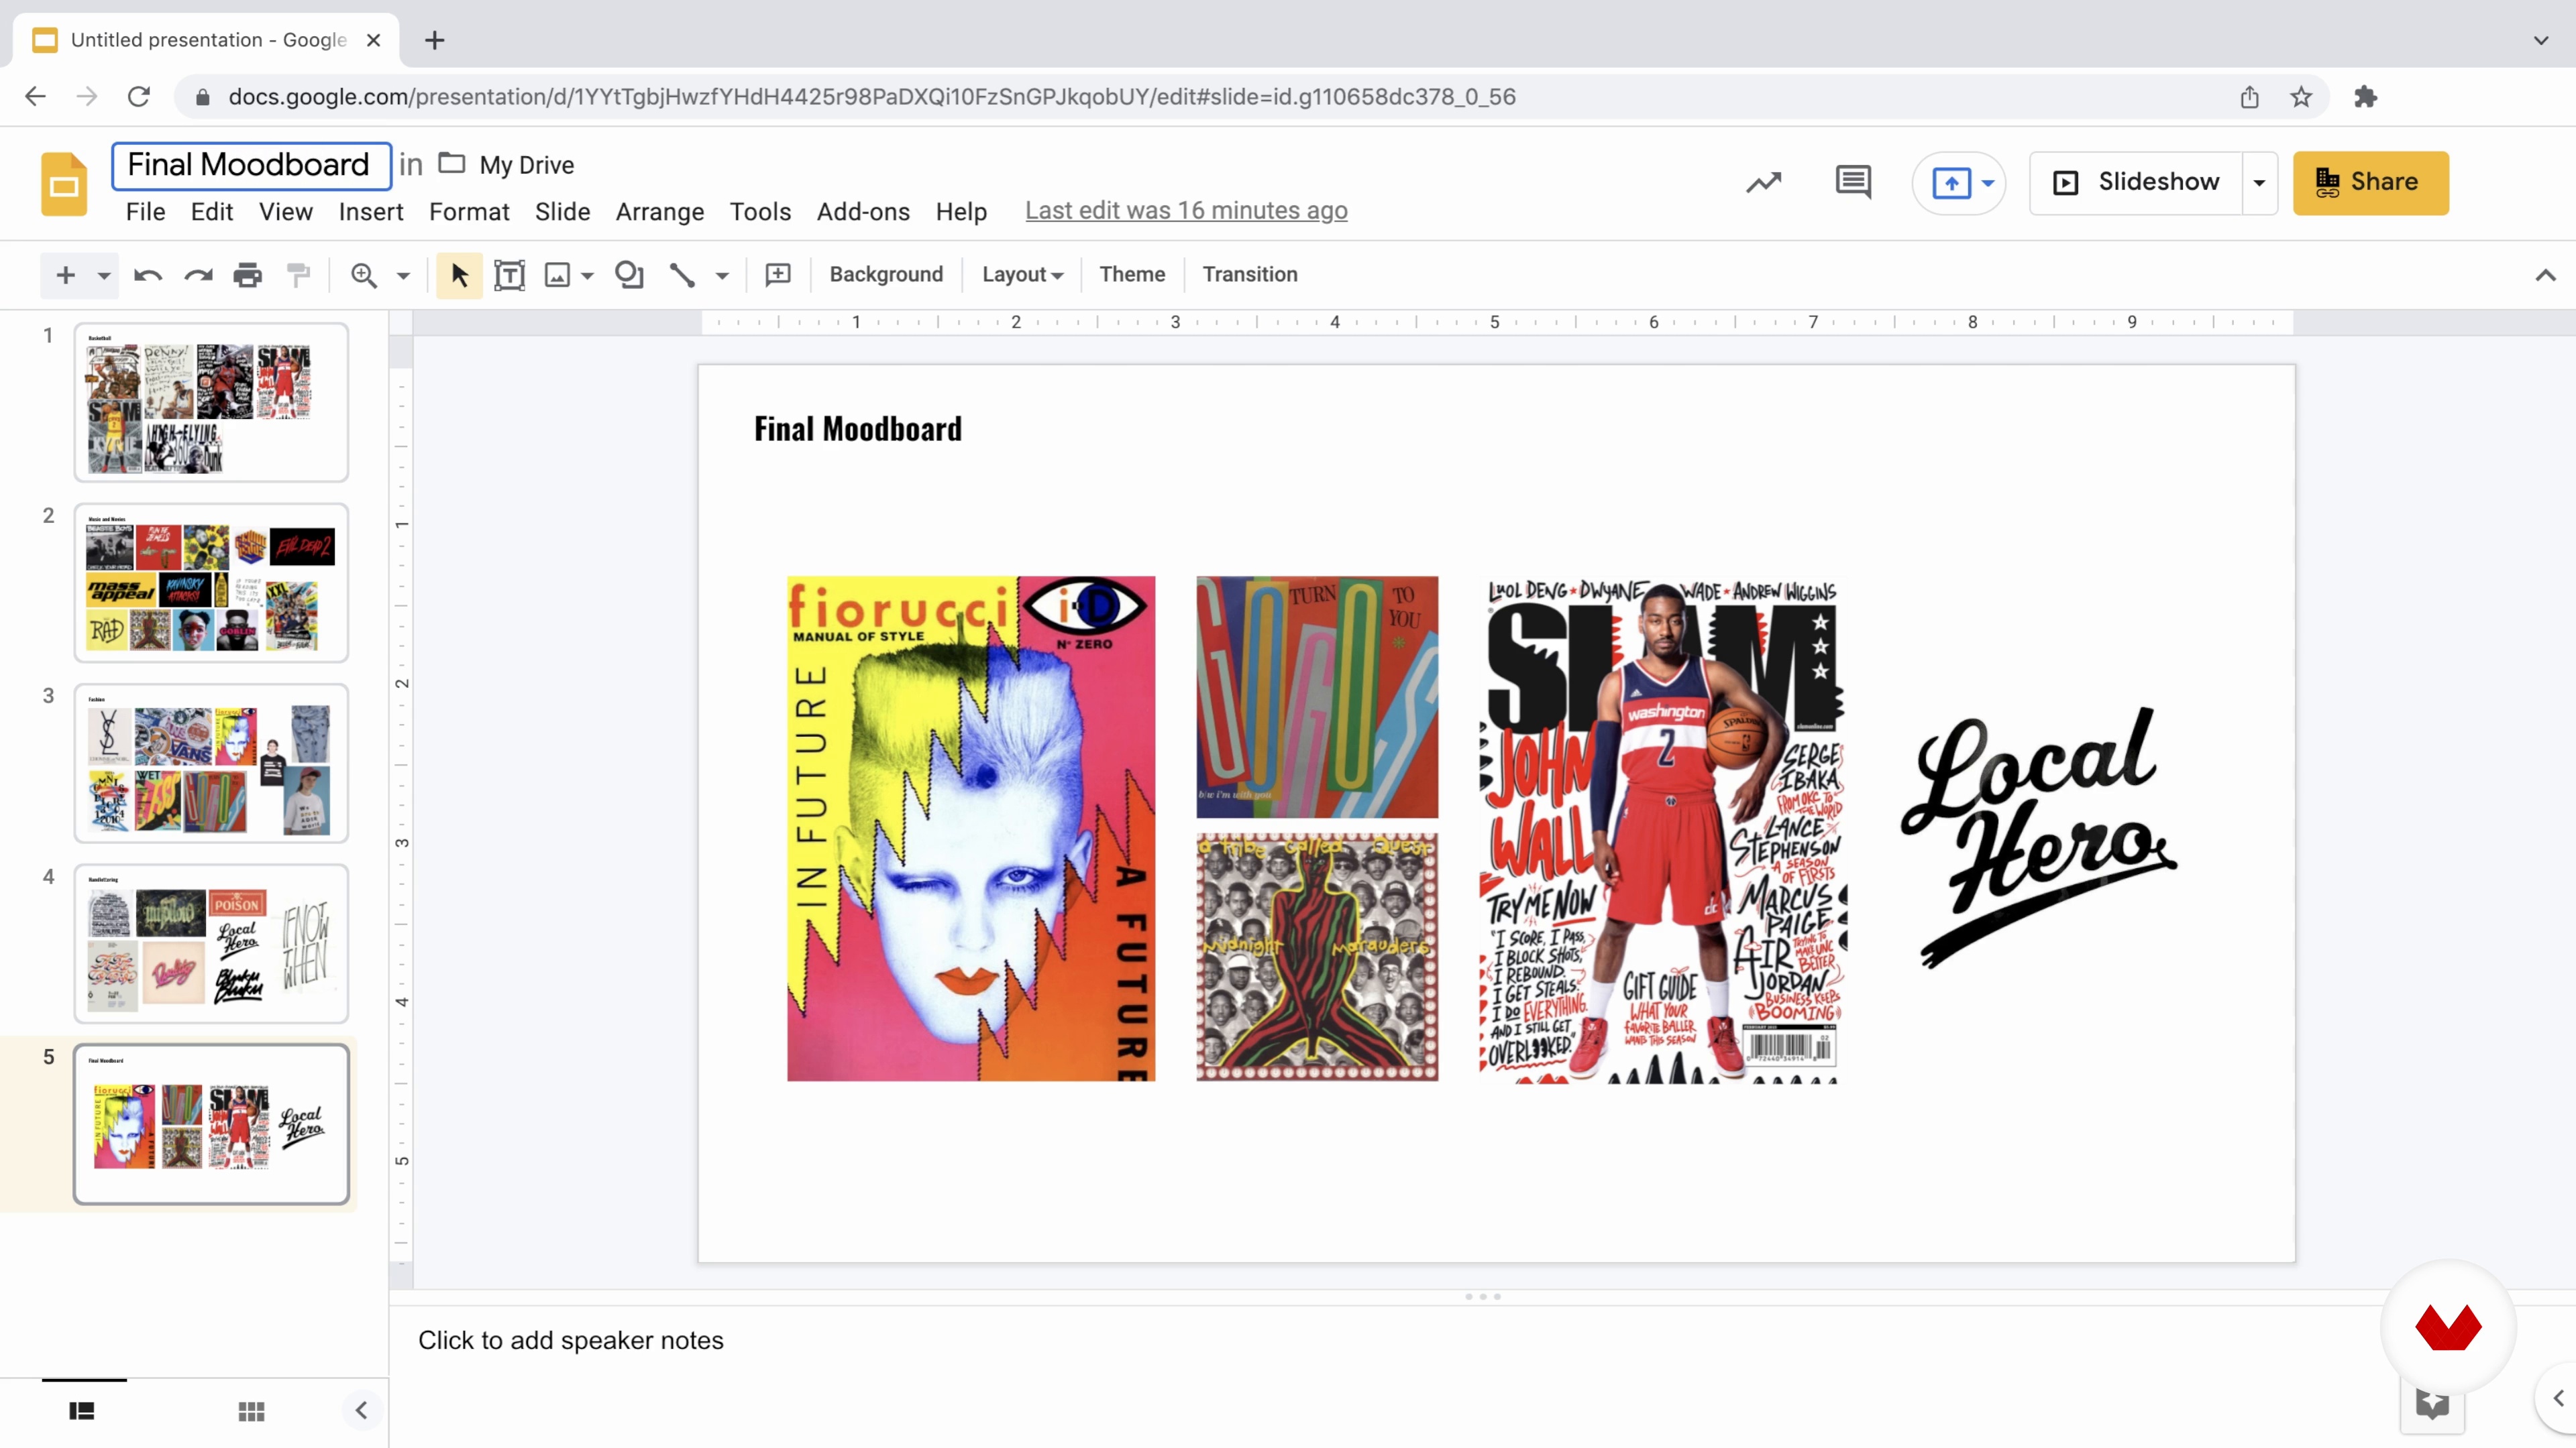The height and width of the screenshot is (1448, 2576).
Task: Click the Transition button
Action: pyautogui.click(x=1250, y=274)
